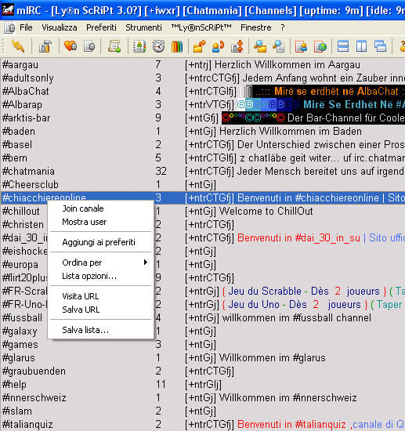Click mIRC title bar application icon
Screen dimensions: 405x431
pyautogui.click(x=8, y=10)
